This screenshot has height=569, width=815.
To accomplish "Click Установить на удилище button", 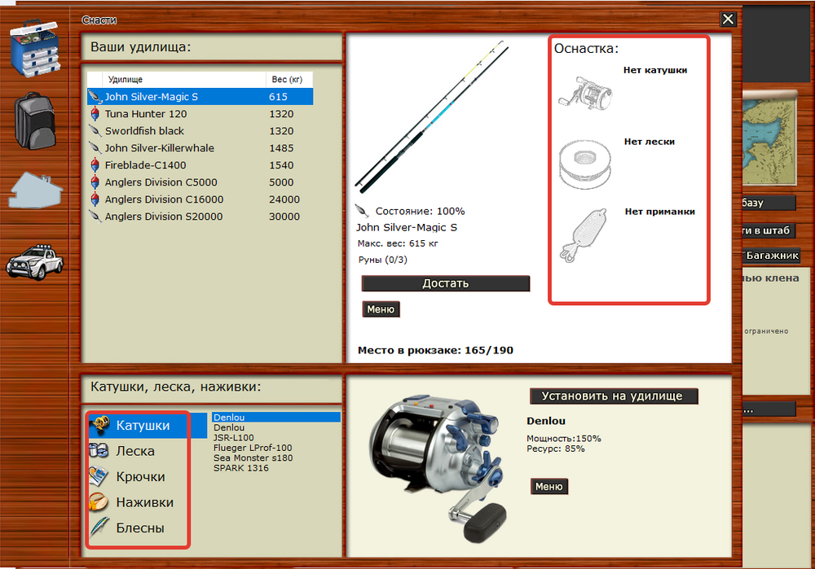I will click(613, 396).
